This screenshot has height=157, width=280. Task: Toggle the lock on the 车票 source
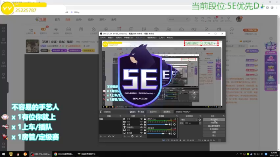click(145, 125)
